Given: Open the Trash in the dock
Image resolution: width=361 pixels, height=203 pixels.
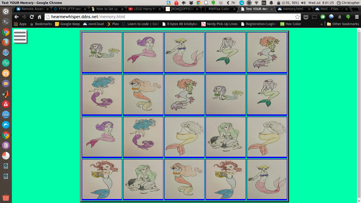Looking at the screenshot, I should point(6,197).
